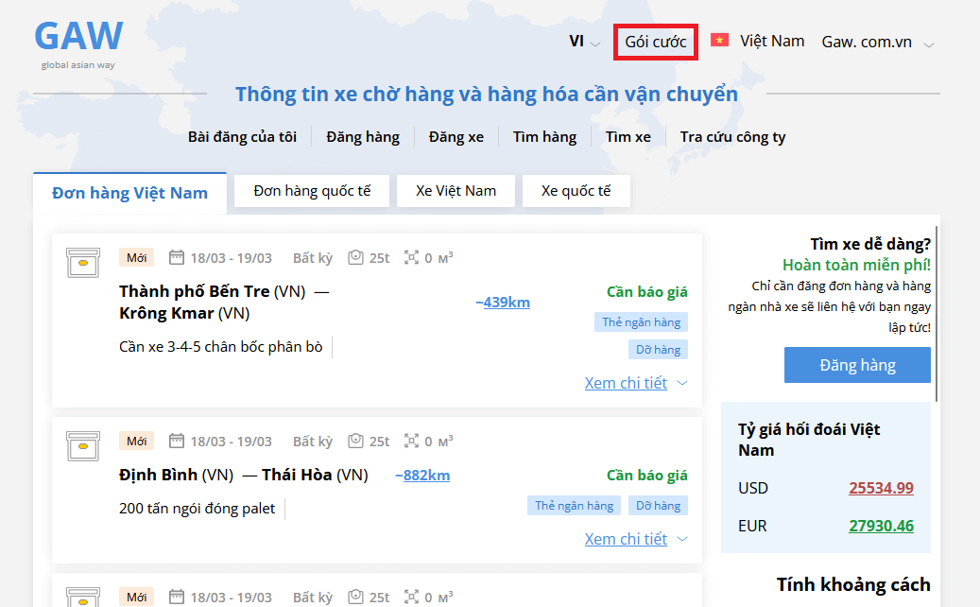Click the Vietnam flag icon
980x607 pixels.
[x=720, y=41]
